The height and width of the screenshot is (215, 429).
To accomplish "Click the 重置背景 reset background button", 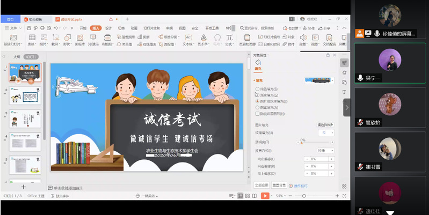I will click(x=279, y=185).
